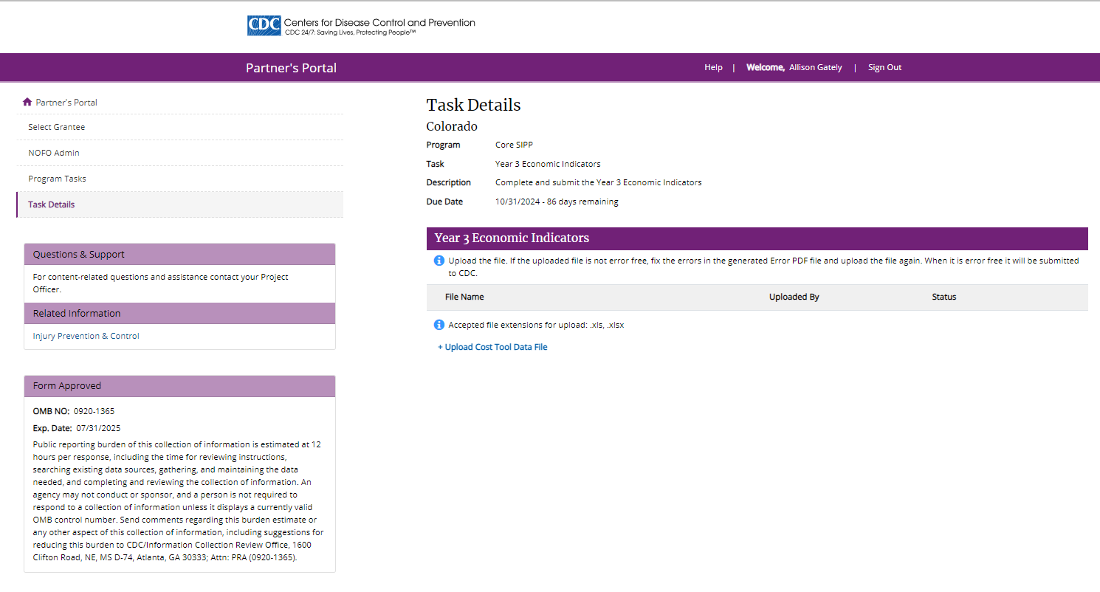Screen dimensions: 1100x592
Task: Navigate to NOFO Admin
Action: tap(54, 153)
